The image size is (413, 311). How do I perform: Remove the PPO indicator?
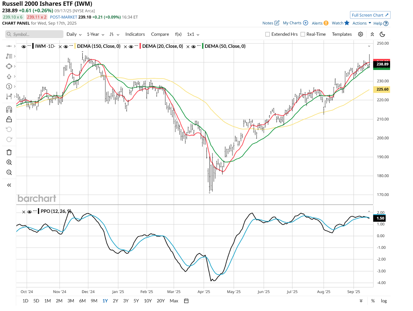coord(24,212)
